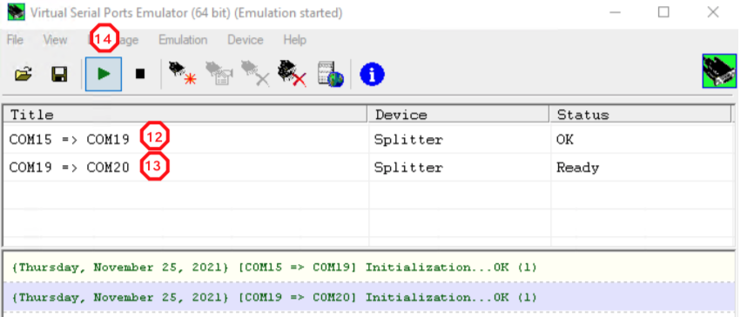Select the COM15 => COM19 device row

click(368, 140)
